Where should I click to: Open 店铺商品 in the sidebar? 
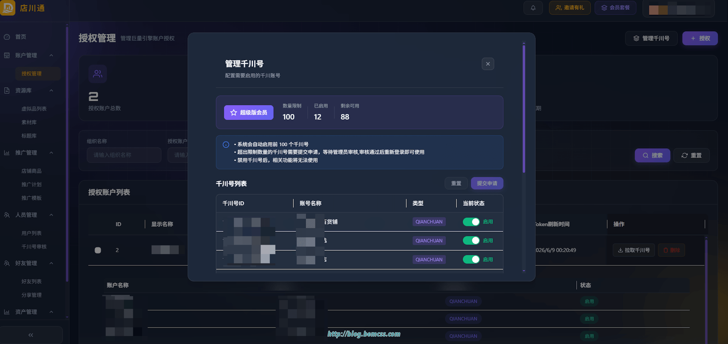point(31,171)
